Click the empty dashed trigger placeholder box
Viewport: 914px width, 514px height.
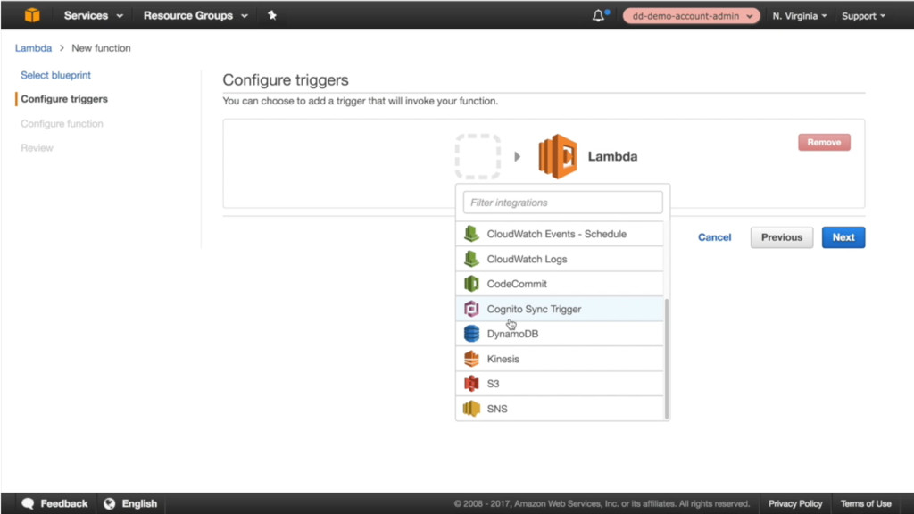click(x=478, y=157)
